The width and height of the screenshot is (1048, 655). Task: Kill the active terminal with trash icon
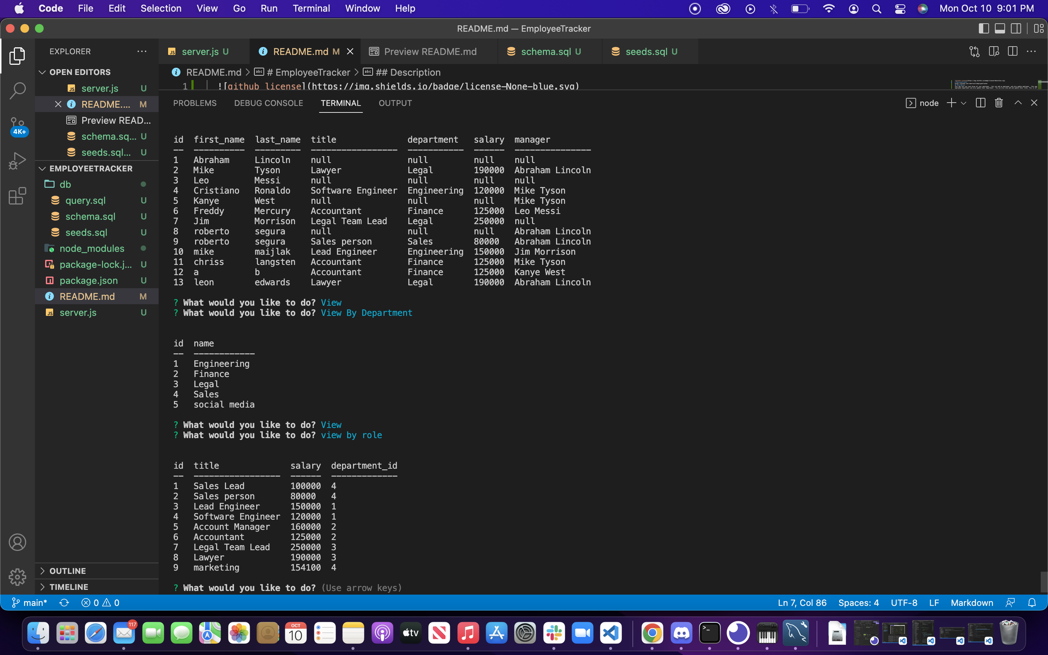[998, 103]
